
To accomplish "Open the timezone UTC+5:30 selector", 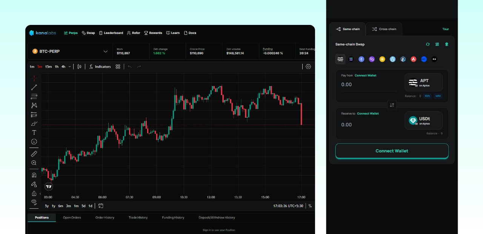I will pyautogui.click(x=288, y=206).
